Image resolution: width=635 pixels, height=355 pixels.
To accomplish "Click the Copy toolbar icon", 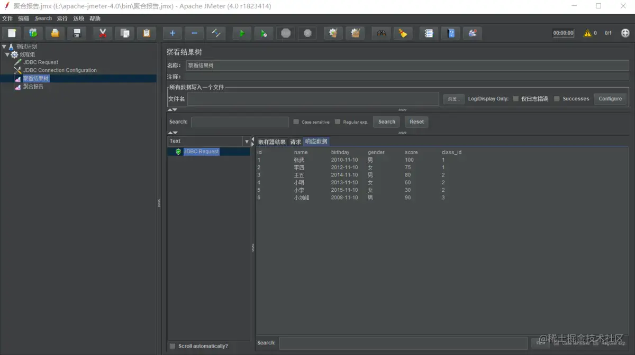I will 125,33.
